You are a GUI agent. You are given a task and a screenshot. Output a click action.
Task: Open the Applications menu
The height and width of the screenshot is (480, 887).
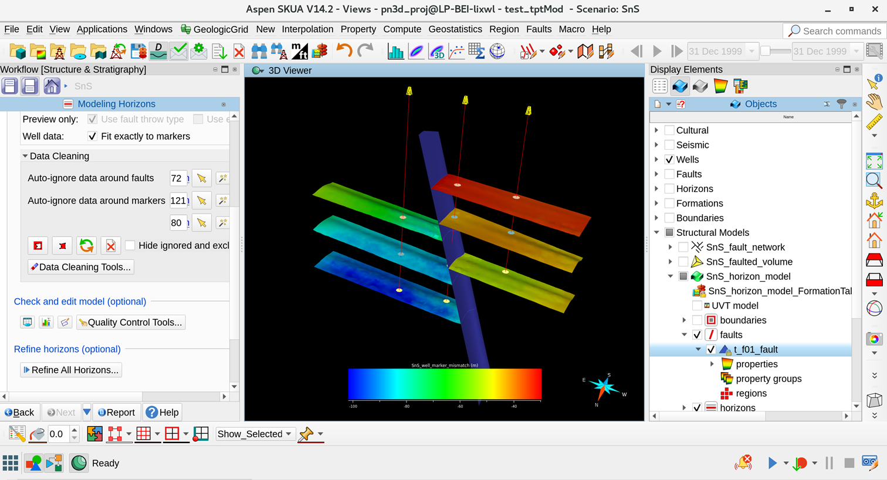coord(102,29)
